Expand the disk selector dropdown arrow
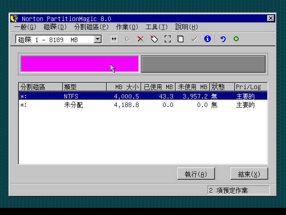This screenshot has height=215, width=286. click(97, 39)
